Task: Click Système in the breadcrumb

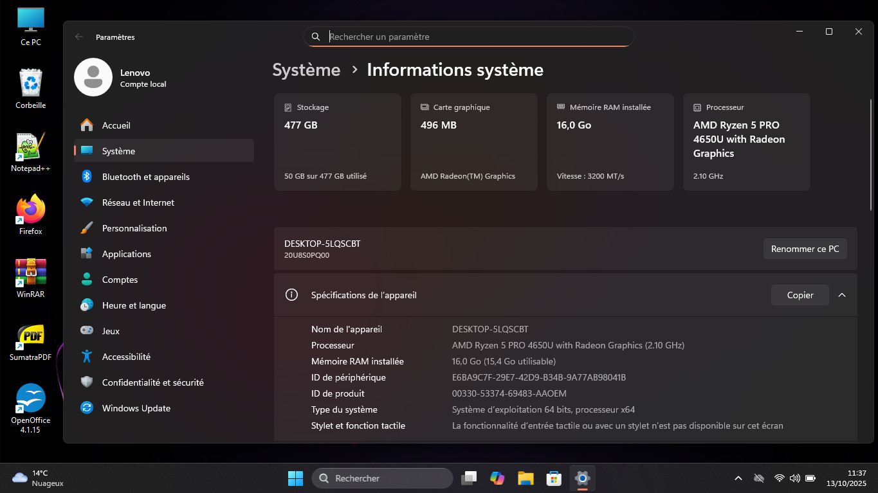Action: click(306, 70)
